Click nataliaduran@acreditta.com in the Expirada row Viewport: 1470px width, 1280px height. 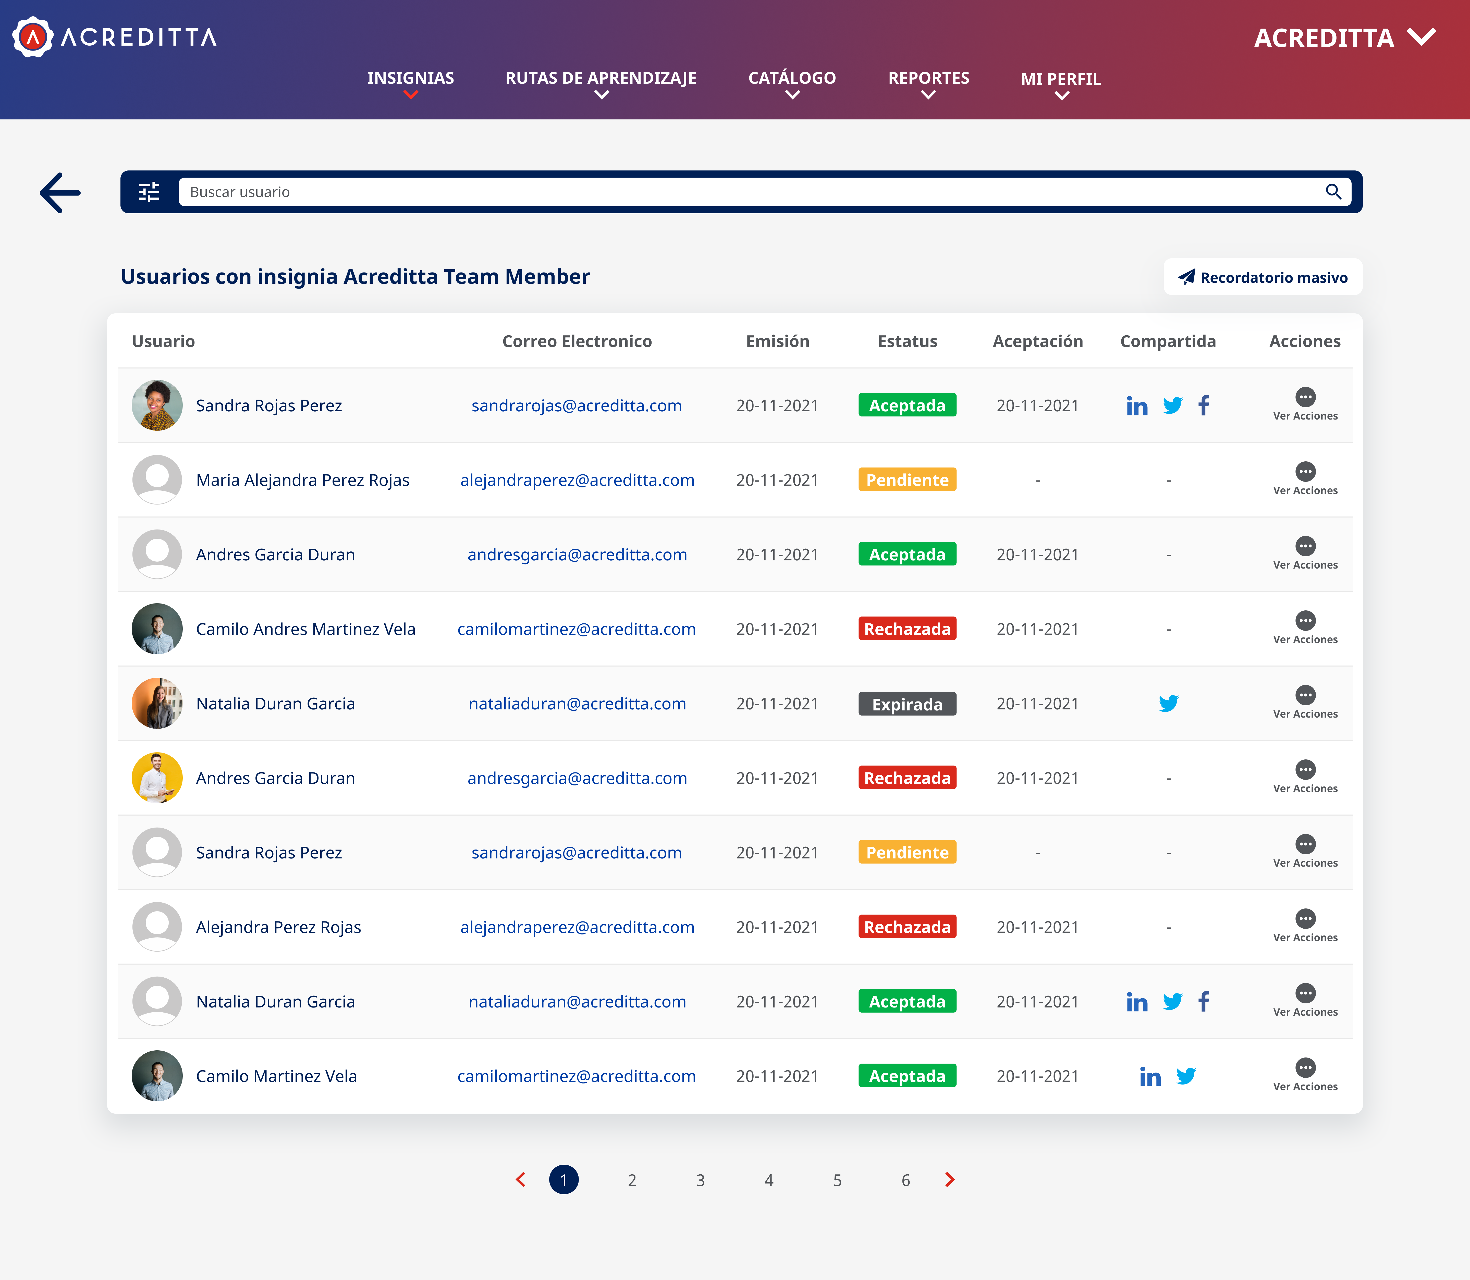coord(577,704)
